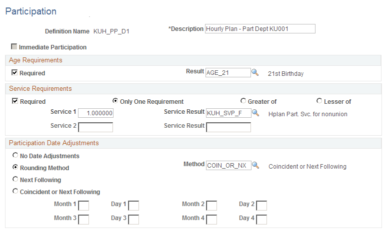Viewport: 389px width, 231px height.
Task: Select Coincident or Next Following radio
Action: pos(15,191)
